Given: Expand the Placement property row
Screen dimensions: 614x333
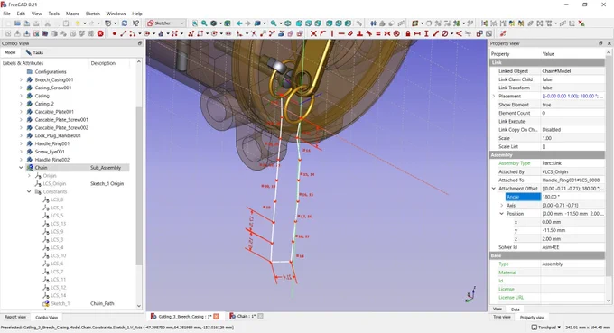Looking at the screenshot, I should 494,96.
